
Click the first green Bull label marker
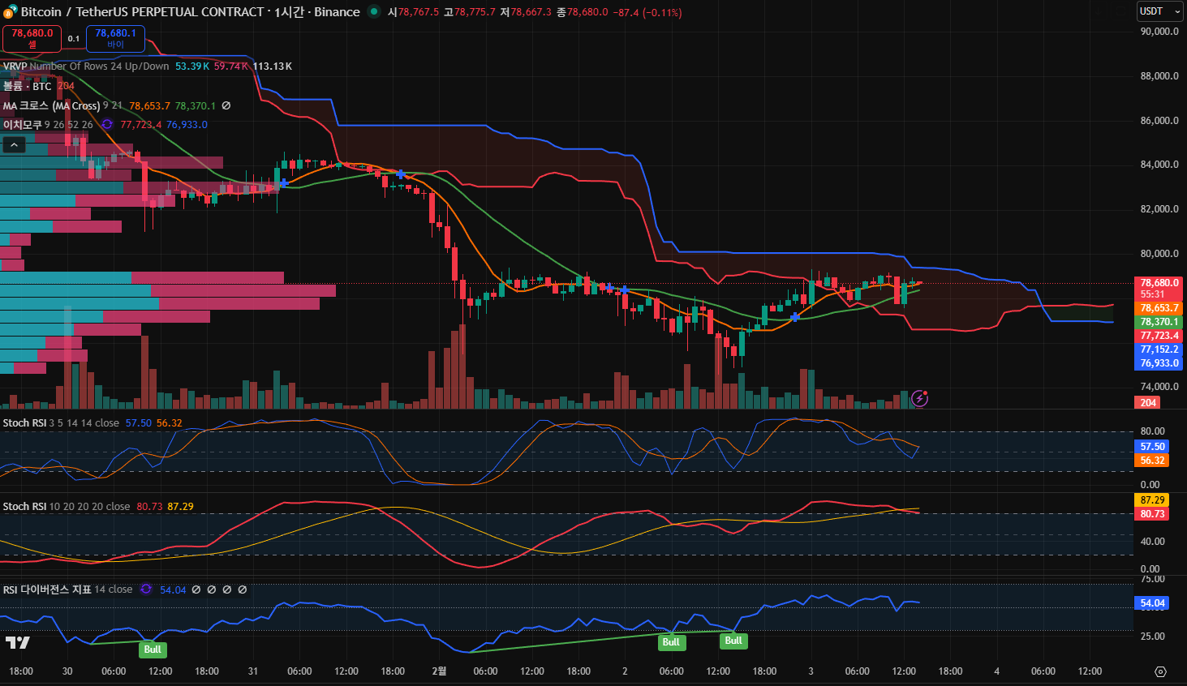coord(153,650)
